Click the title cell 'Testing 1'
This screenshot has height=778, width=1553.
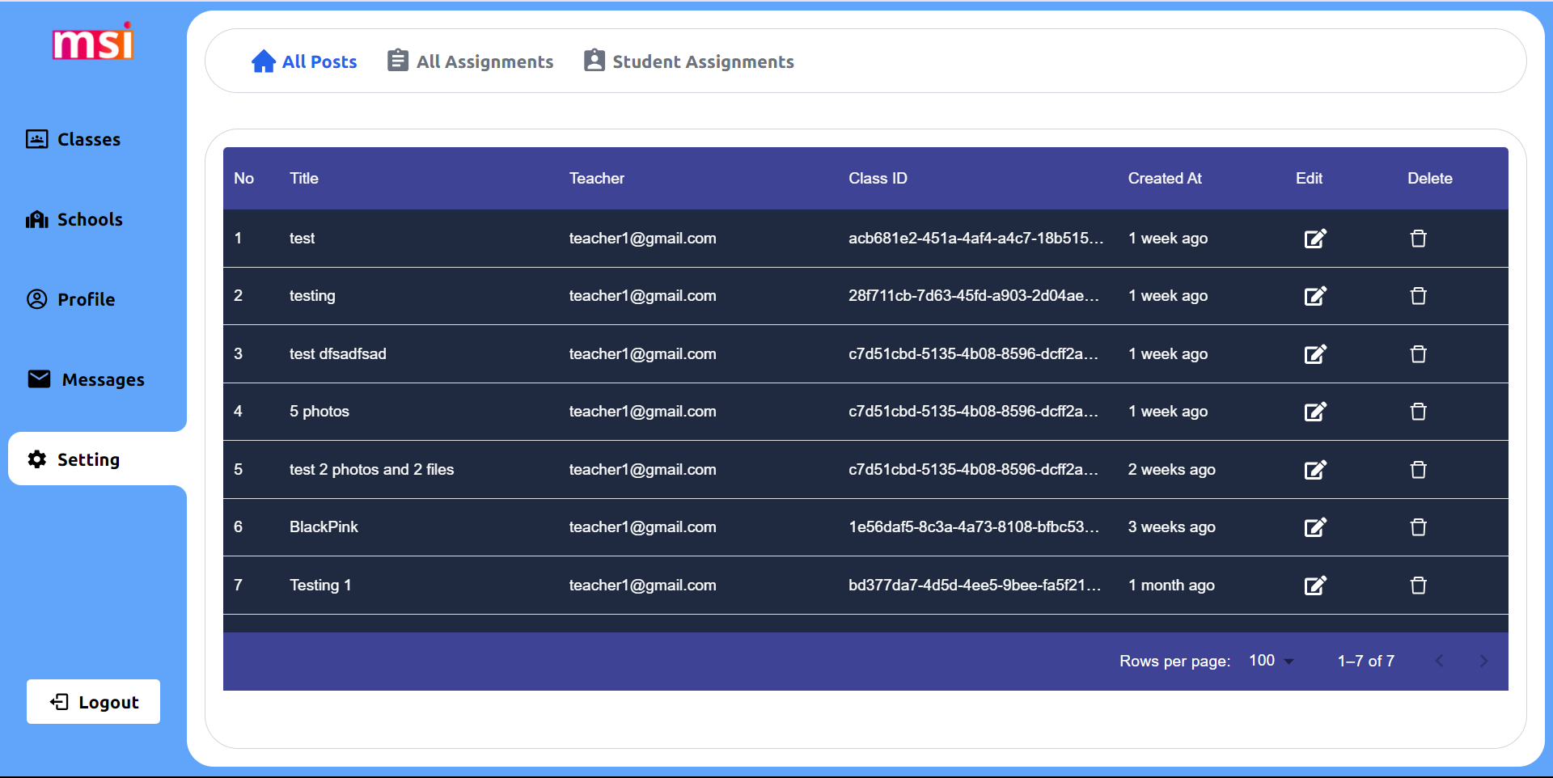[320, 586]
